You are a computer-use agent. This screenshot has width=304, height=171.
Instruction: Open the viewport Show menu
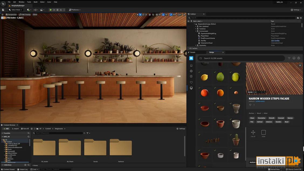pyautogui.click(x=35, y=15)
